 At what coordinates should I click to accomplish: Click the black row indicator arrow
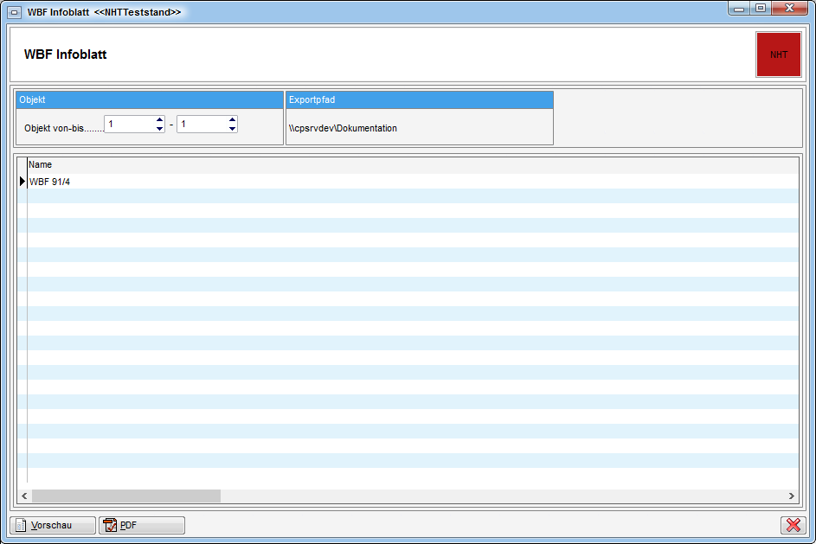coord(22,182)
